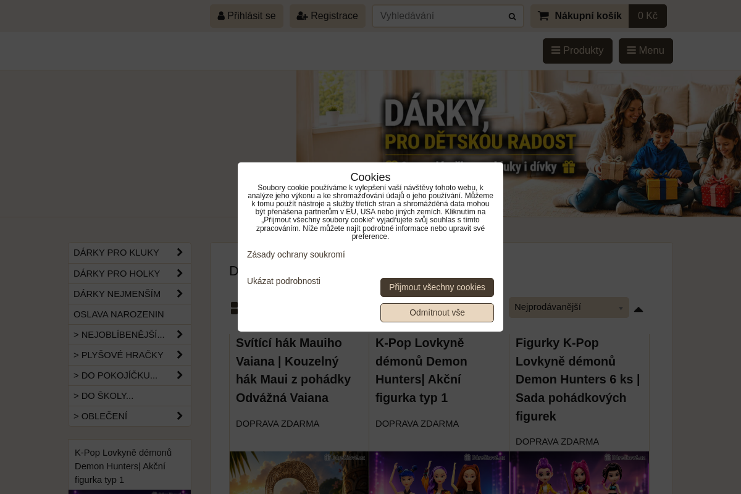Accept all cookies with Přijmout všechny cookies
741x494 pixels.
pos(437,287)
